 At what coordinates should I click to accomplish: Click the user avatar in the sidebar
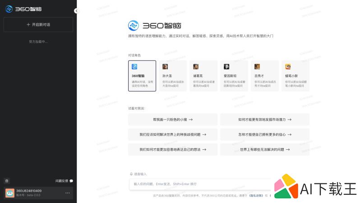10,193
